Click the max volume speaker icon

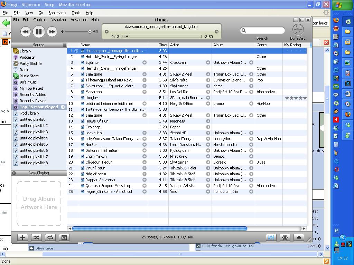(96, 31)
